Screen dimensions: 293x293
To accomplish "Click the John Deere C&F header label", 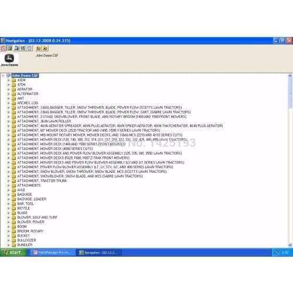I will pos(47,56).
